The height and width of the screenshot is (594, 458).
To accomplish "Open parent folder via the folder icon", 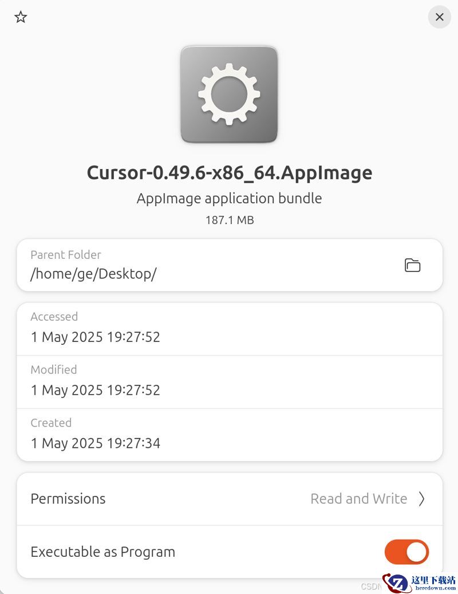I will pyautogui.click(x=413, y=265).
